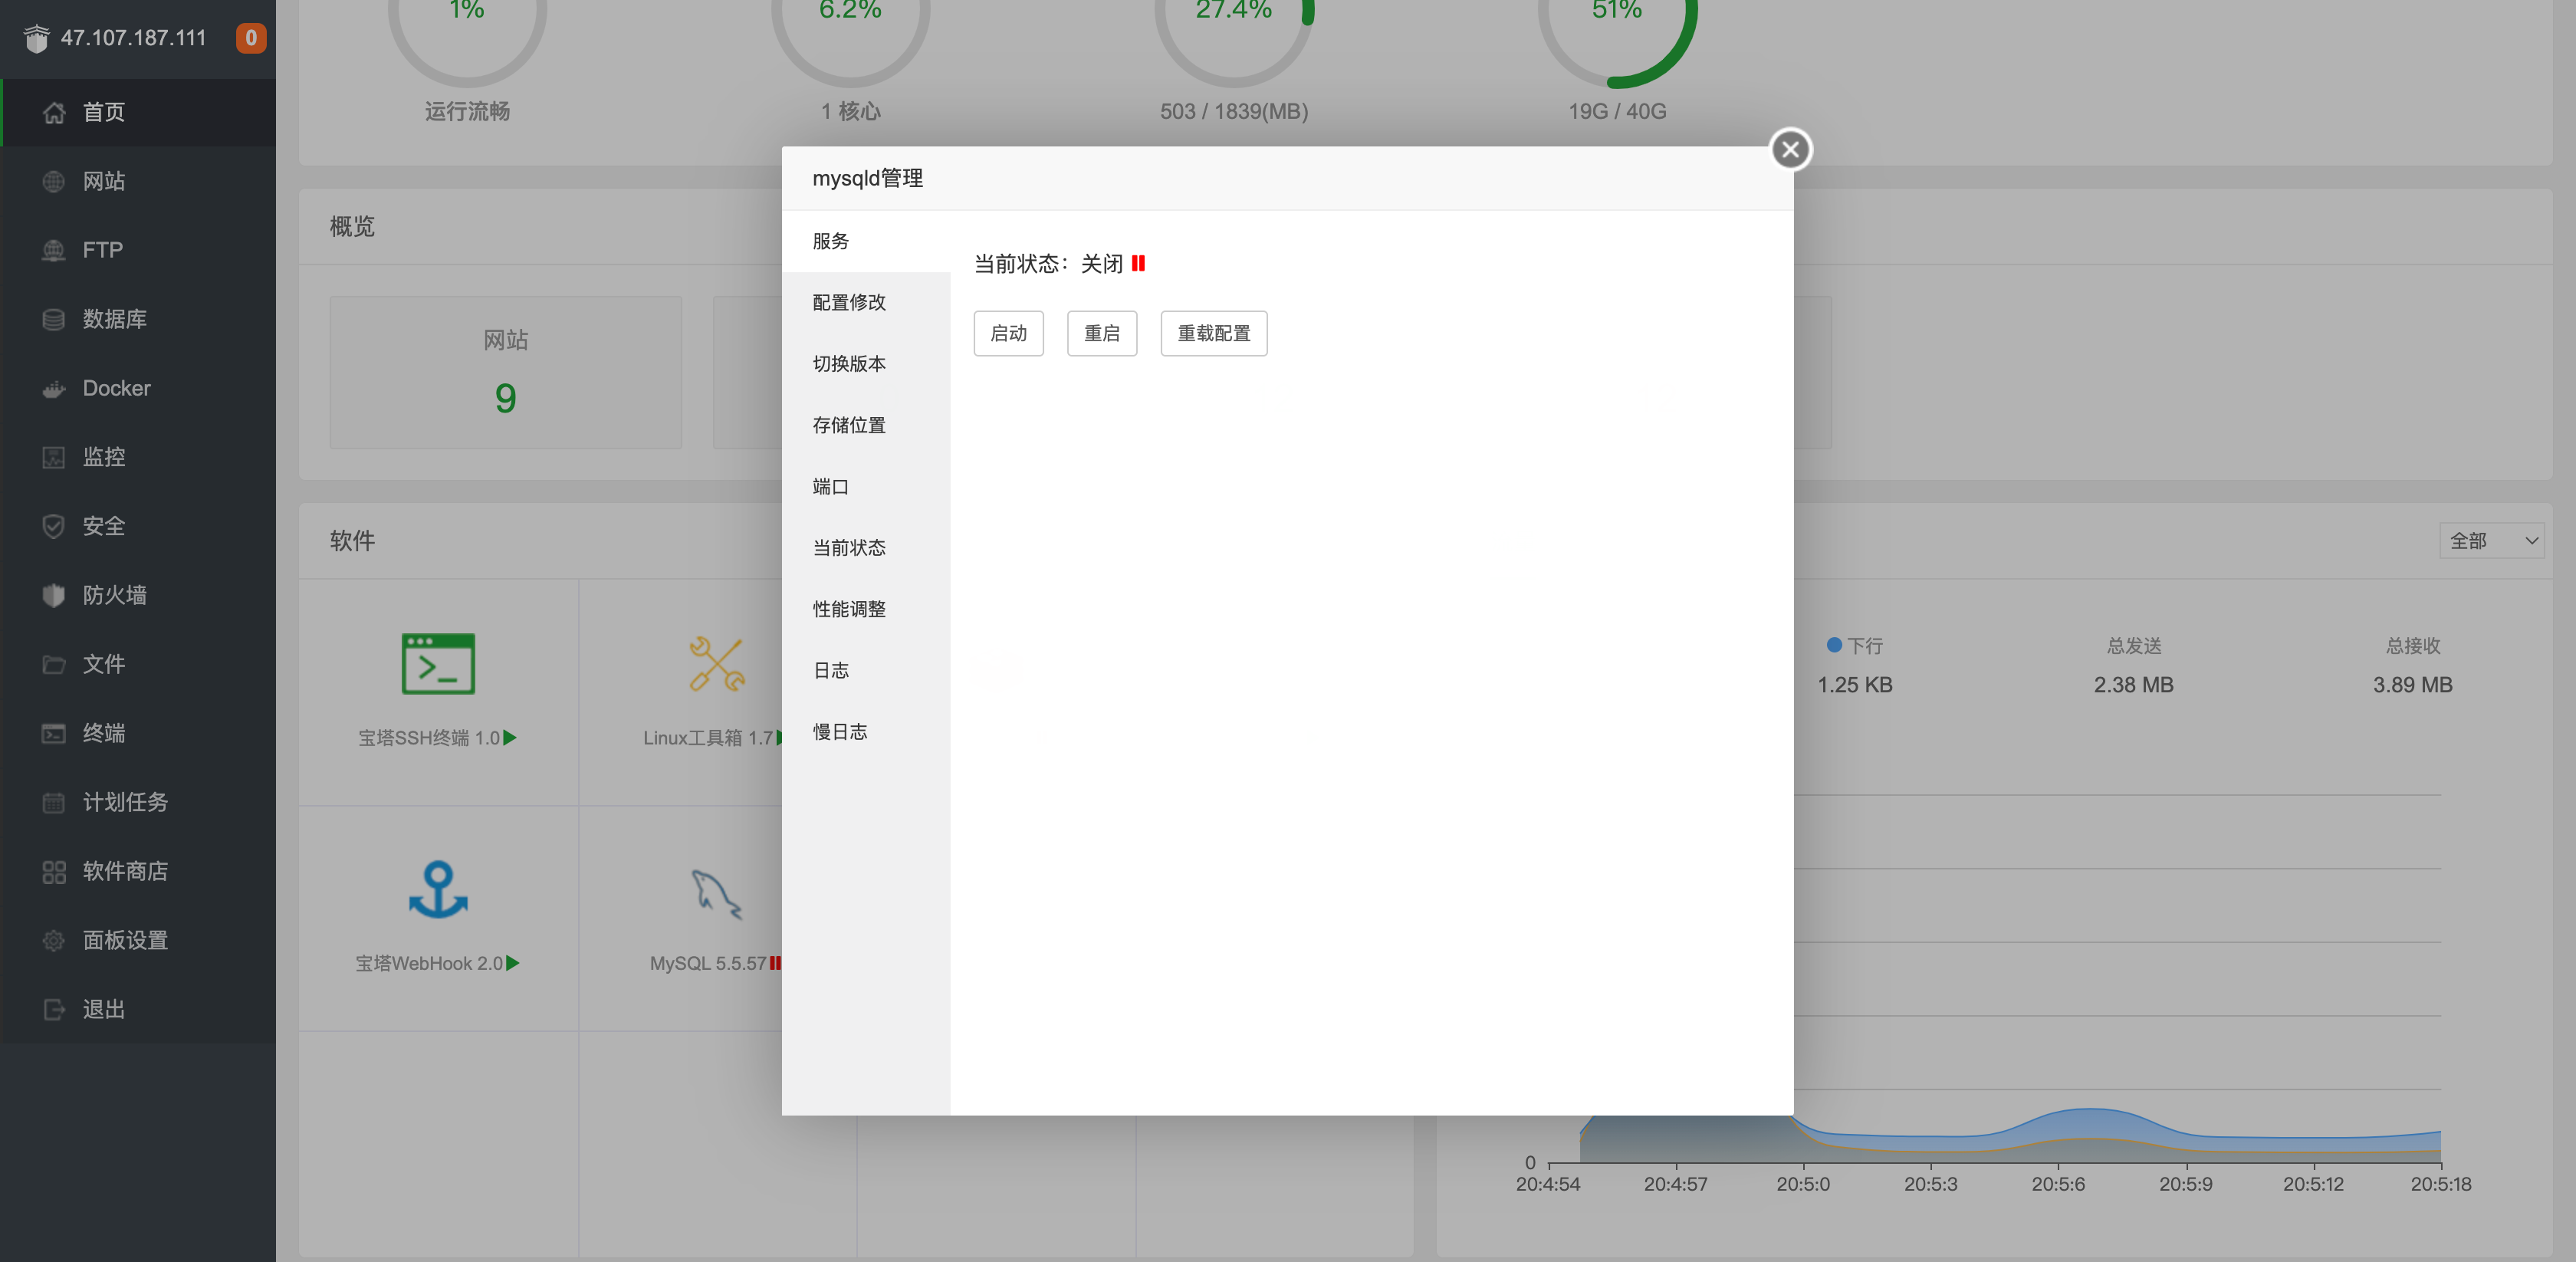This screenshot has height=1262, width=2576.
Task: Open the 宝塔WebHook anchor icon
Action: click(438, 889)
